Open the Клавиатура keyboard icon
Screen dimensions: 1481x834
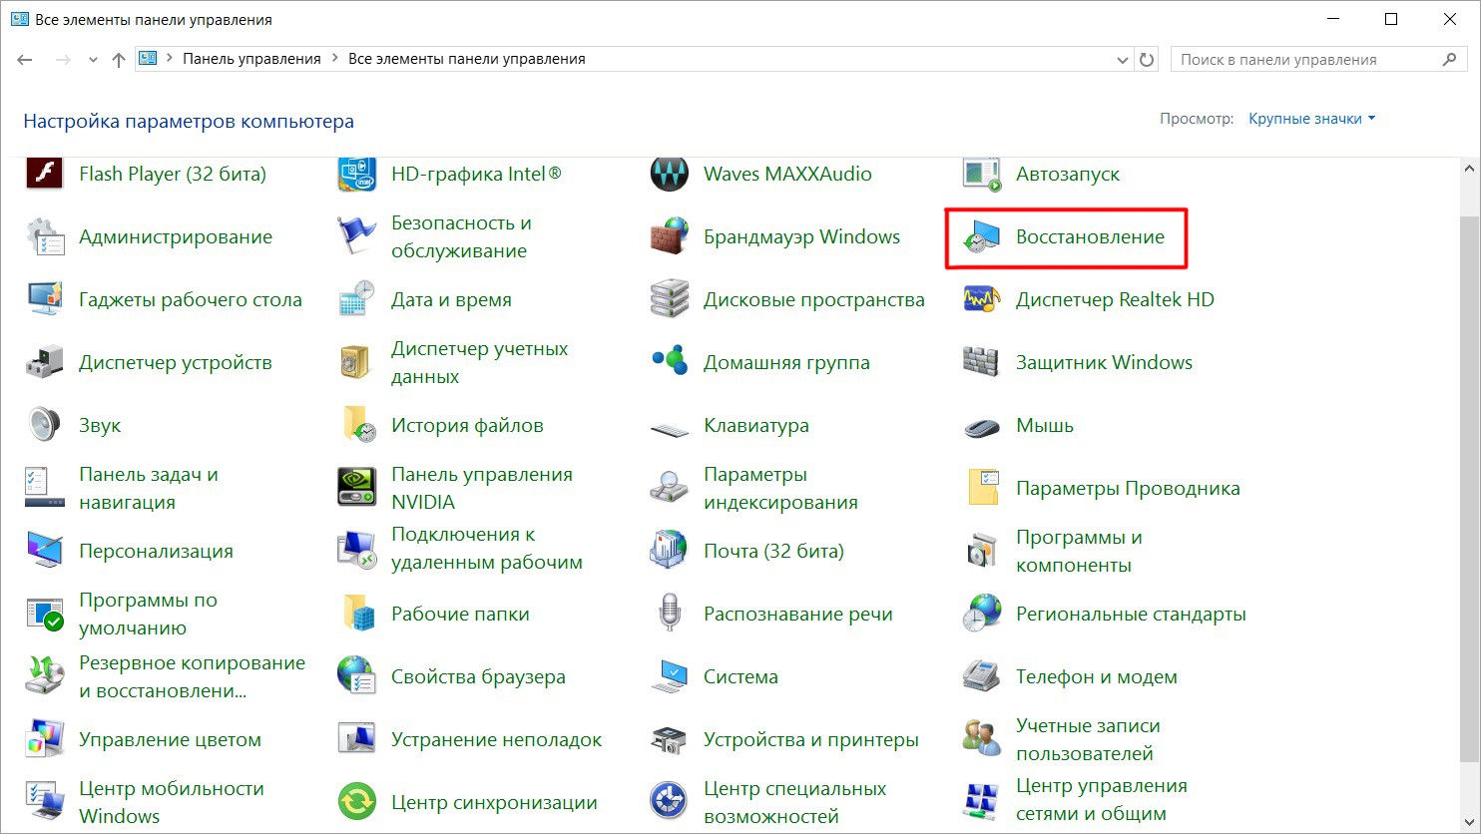(669, 429)
